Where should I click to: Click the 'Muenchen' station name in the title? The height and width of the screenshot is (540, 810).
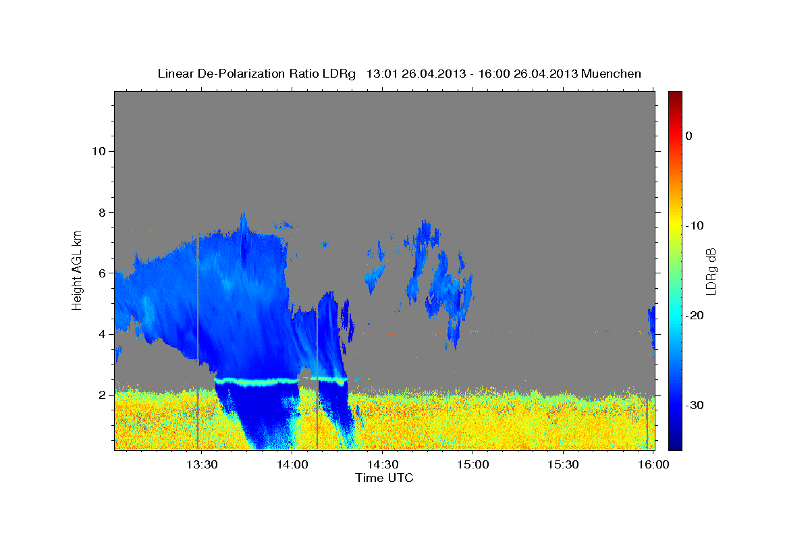coord(612,74)
